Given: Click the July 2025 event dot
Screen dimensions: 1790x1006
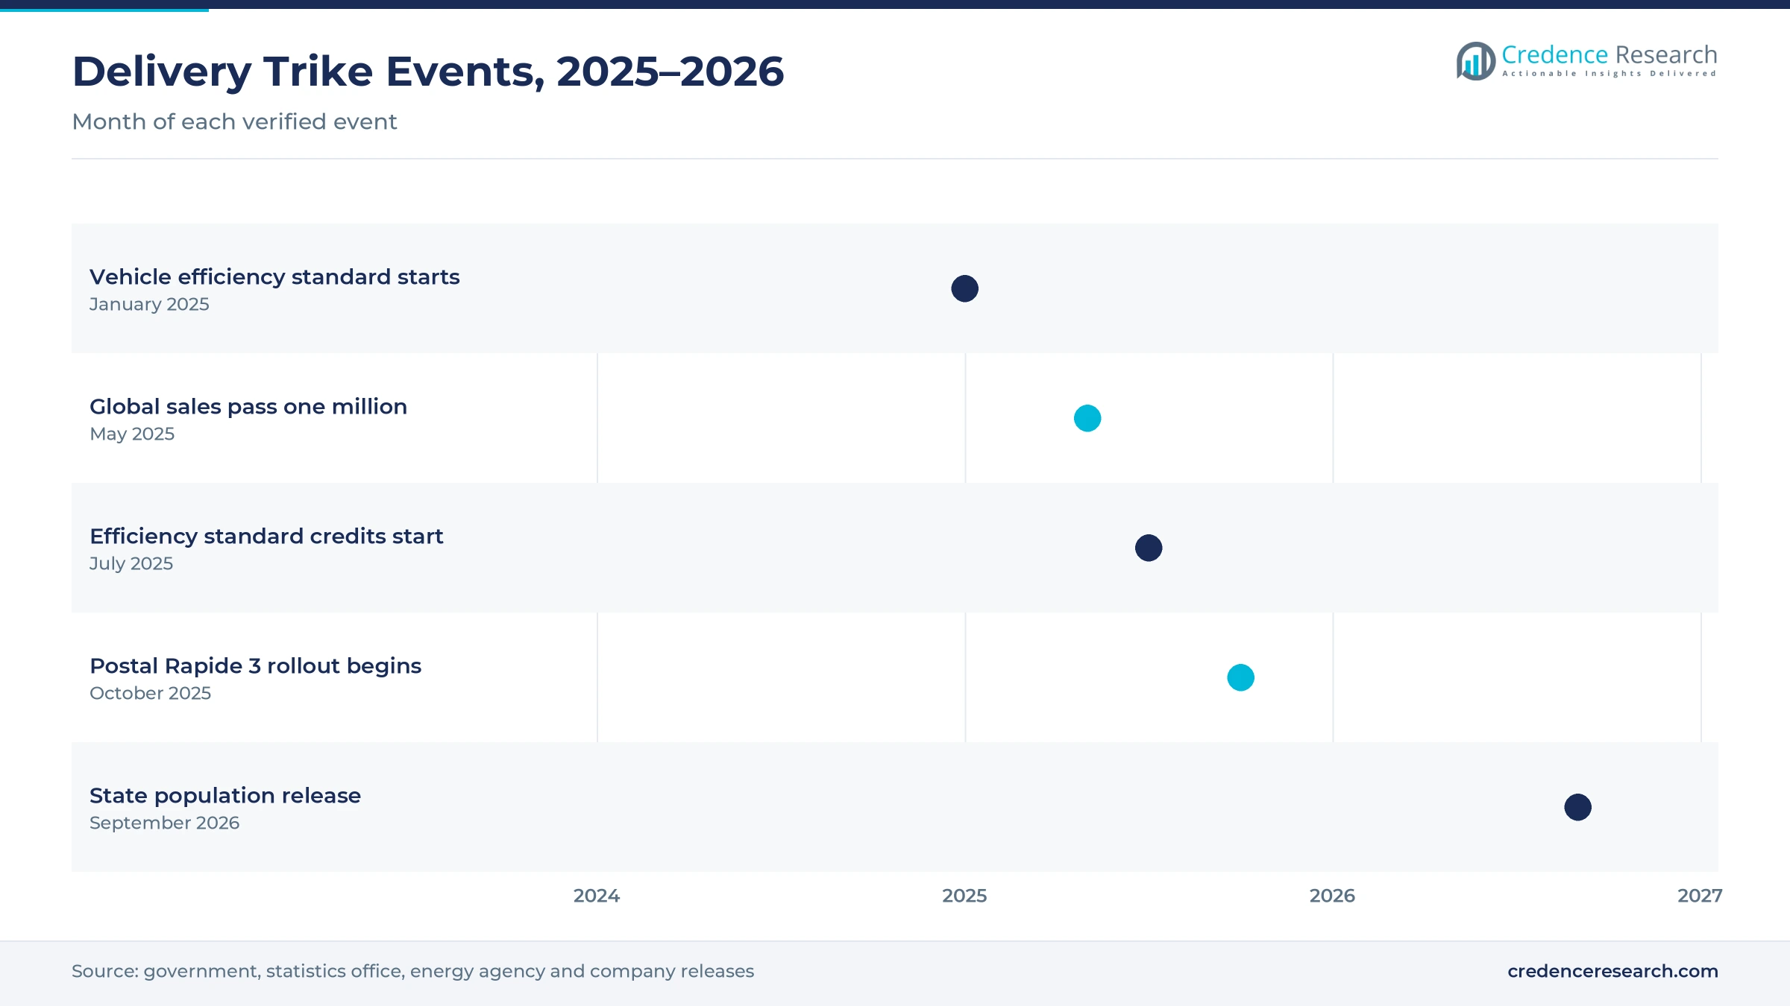Looking at the screenshot, I should pos(1149,548).
